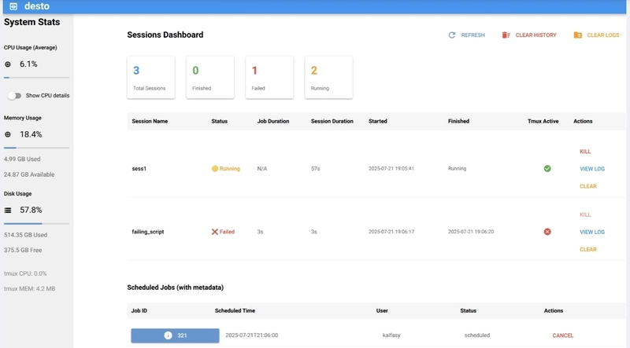Cancel scheduled job 321
630x348 pixels.
(x=562, y=335)
